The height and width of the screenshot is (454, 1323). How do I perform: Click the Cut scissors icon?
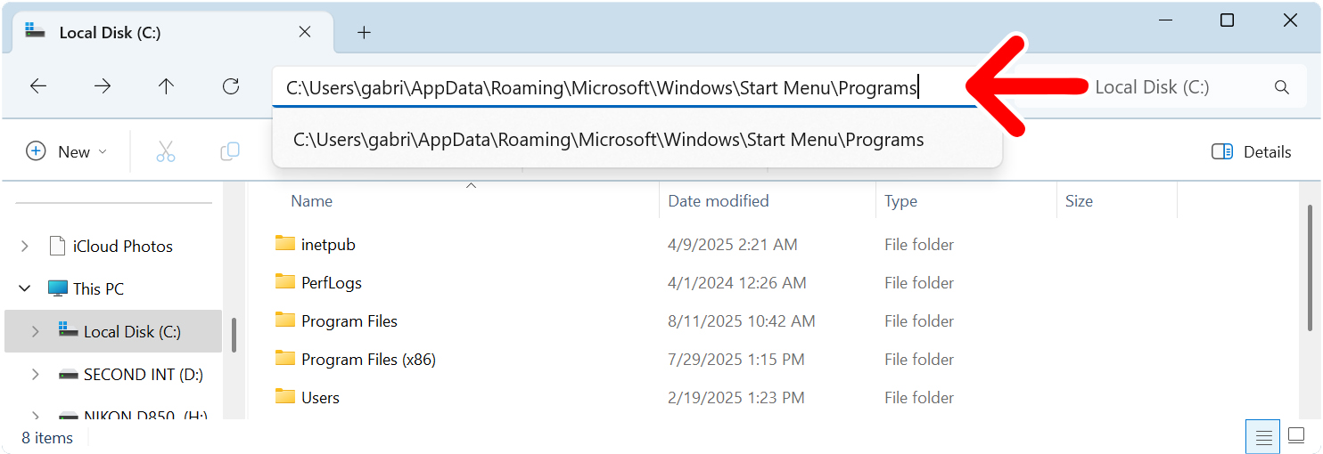pos(166,151)
